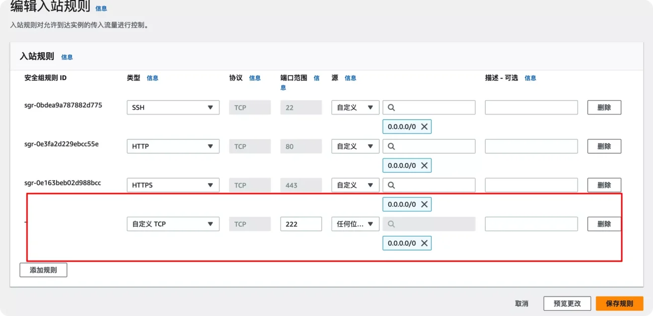Viewport: 653px width, 316px height.
Task: Remove 0.0.0.0/0 from the 自定义 TCP rule
Action: pos(425,243)
